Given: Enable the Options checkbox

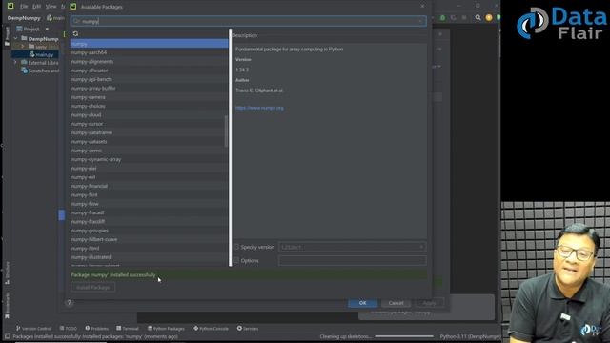Looking at the screenshot, I should point(236,260).
